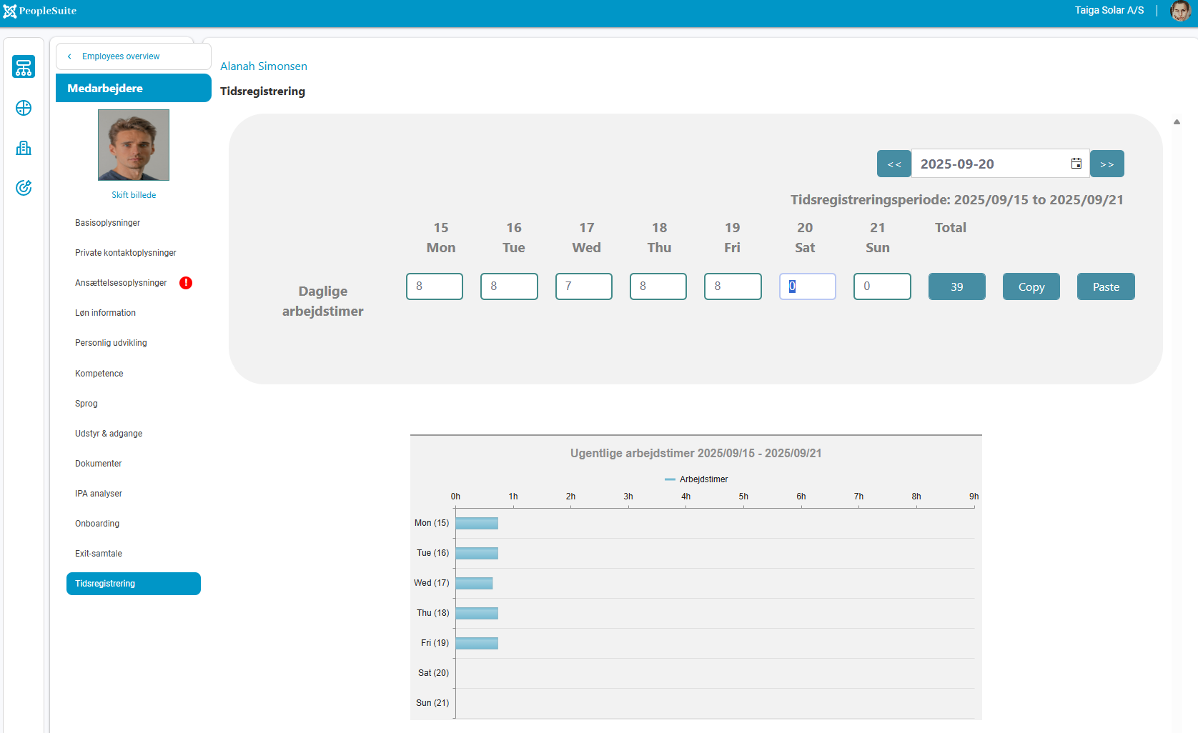
Task: Toggle the Arbejdstimer chart legend
Action: [696, 479]
